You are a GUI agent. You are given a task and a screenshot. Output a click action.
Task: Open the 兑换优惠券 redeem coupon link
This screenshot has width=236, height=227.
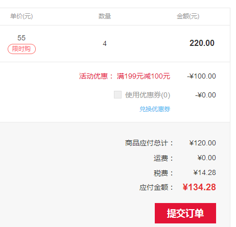coord(155,109)
